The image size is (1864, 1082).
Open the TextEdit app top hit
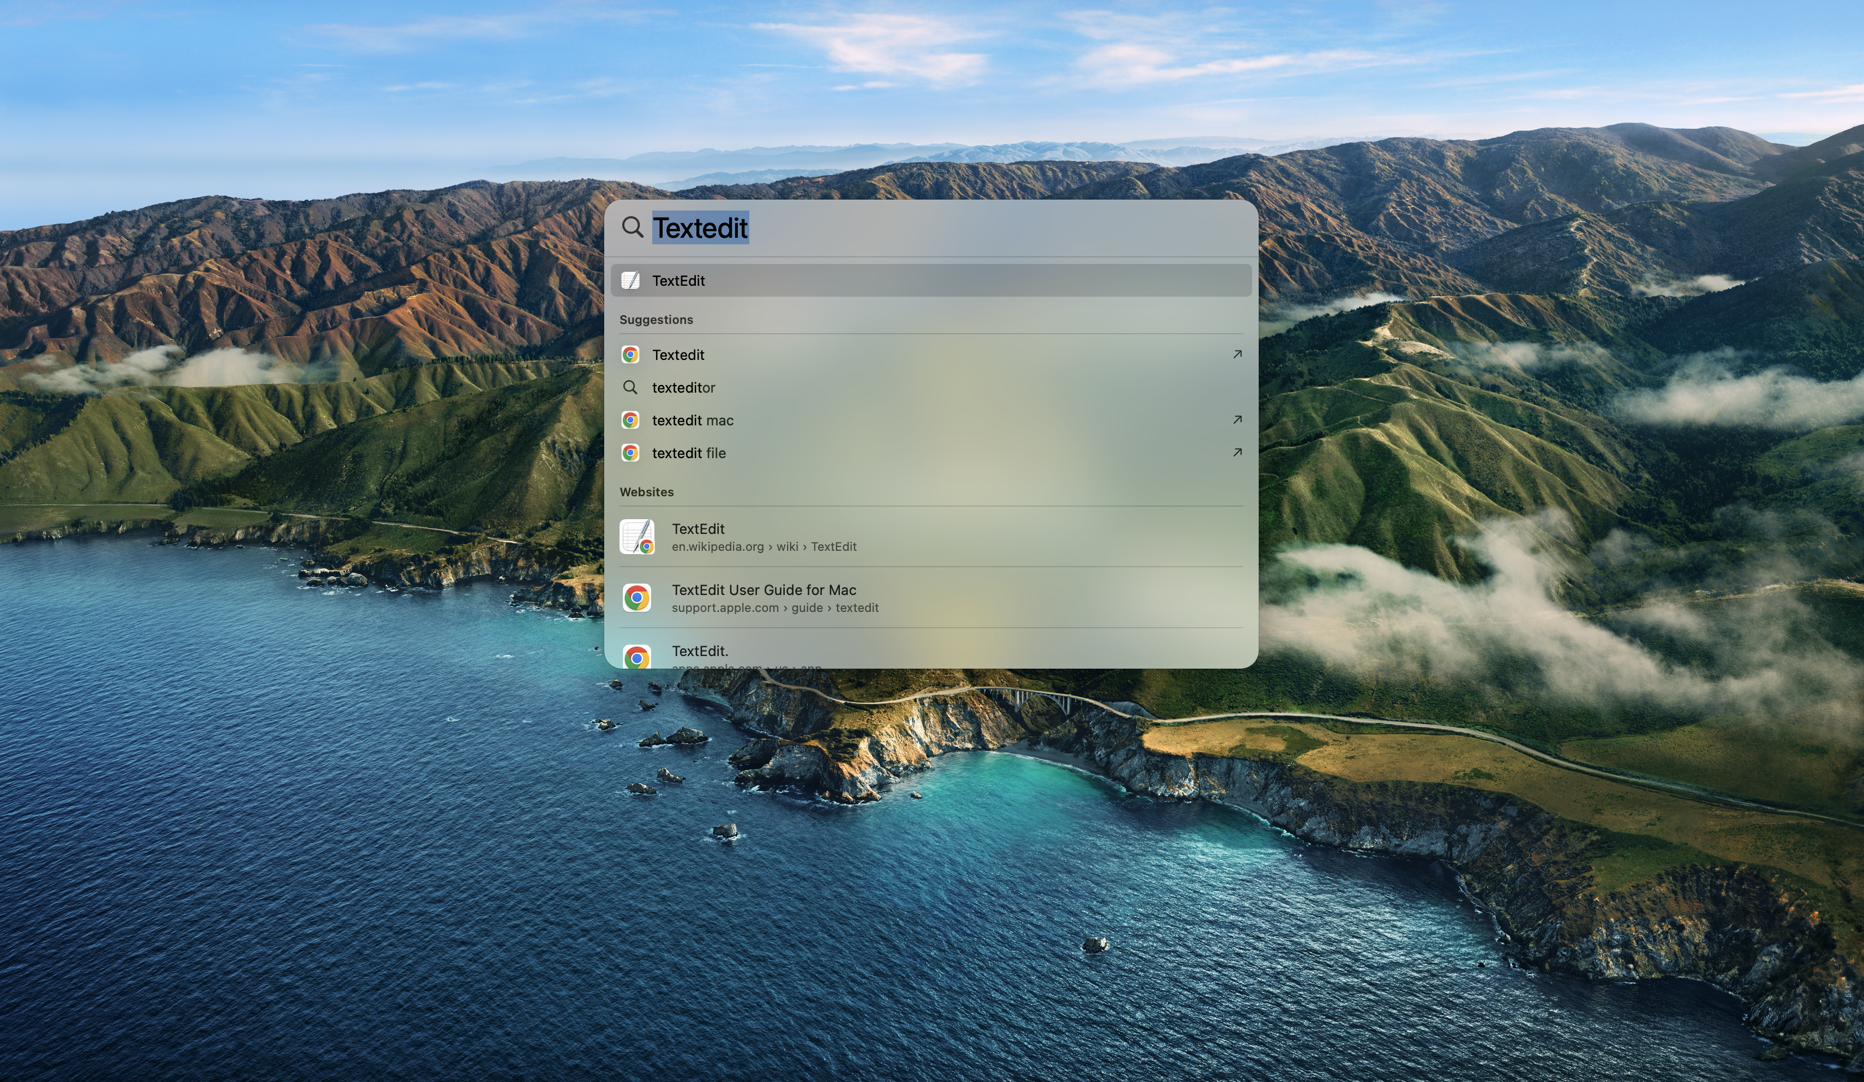tap(931, 280)
